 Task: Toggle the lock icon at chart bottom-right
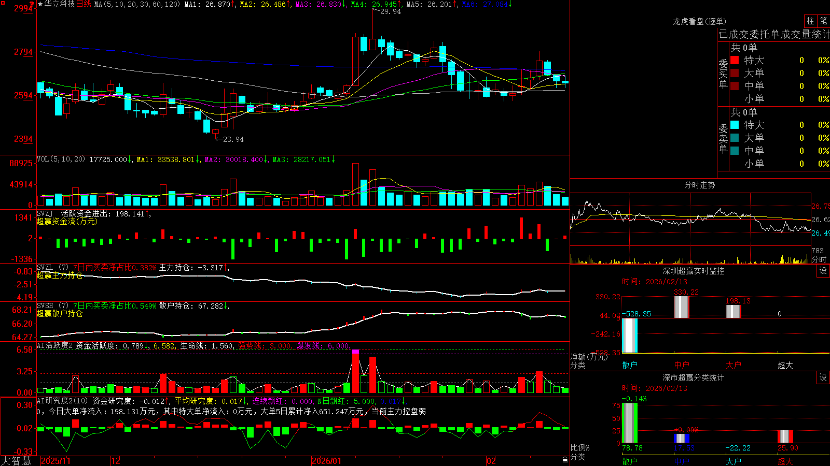[565, 460]
